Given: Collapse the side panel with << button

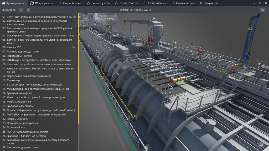Looking at the screenshot, I should 85,18.
